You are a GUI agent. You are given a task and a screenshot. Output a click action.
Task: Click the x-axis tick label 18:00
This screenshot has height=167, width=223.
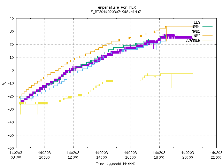click(x=159, y=157)
